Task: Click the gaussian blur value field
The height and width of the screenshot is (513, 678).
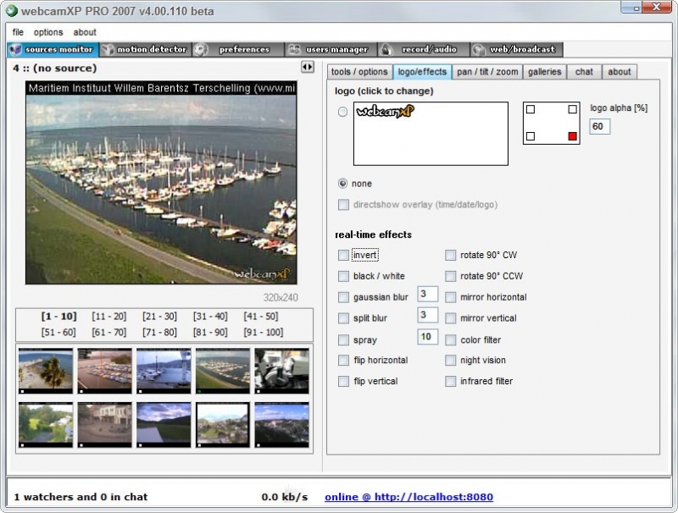Action: pos(428,294)
